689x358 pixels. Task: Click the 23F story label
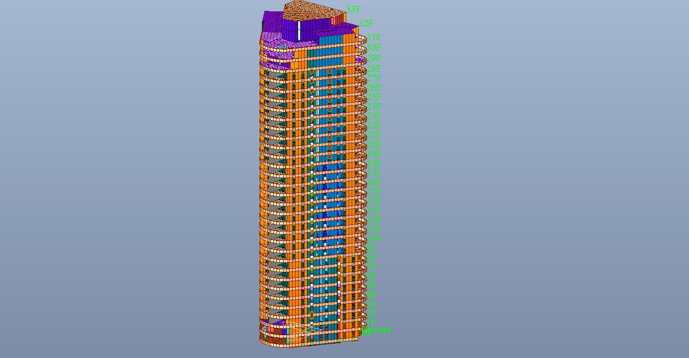tap(374, 116)
